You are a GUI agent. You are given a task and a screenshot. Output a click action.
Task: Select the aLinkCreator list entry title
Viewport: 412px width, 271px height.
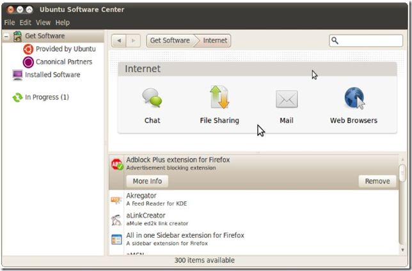point(146,215)
